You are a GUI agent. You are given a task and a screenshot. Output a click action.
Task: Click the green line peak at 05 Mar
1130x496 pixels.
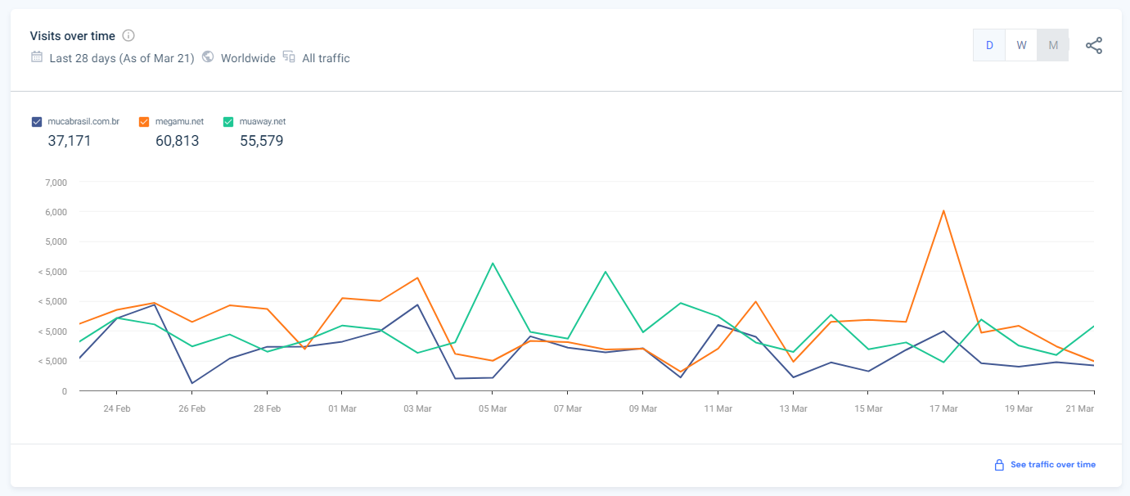click(x=493, y=263)
